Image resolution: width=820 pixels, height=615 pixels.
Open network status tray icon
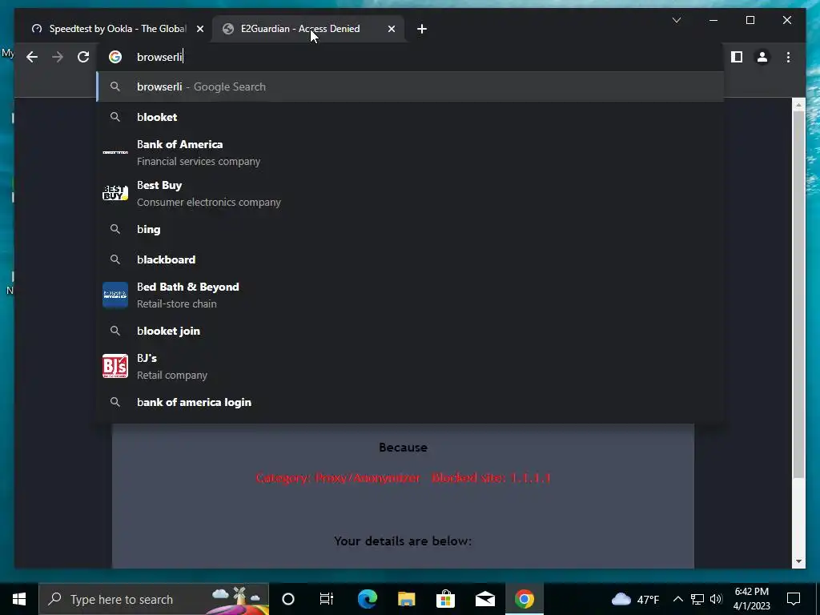click(x=697, y=599)
